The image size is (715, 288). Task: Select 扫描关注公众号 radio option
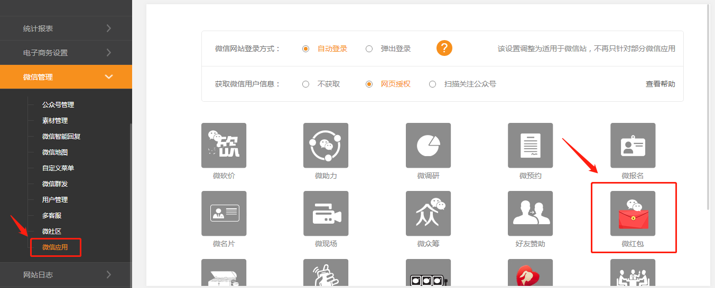[x=433, y=84]
